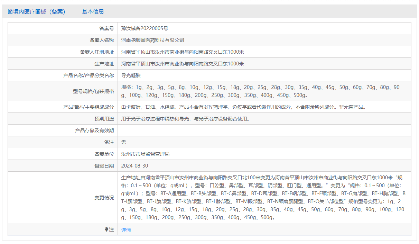
Task: Click the label 变更情况
Action: 104,197
